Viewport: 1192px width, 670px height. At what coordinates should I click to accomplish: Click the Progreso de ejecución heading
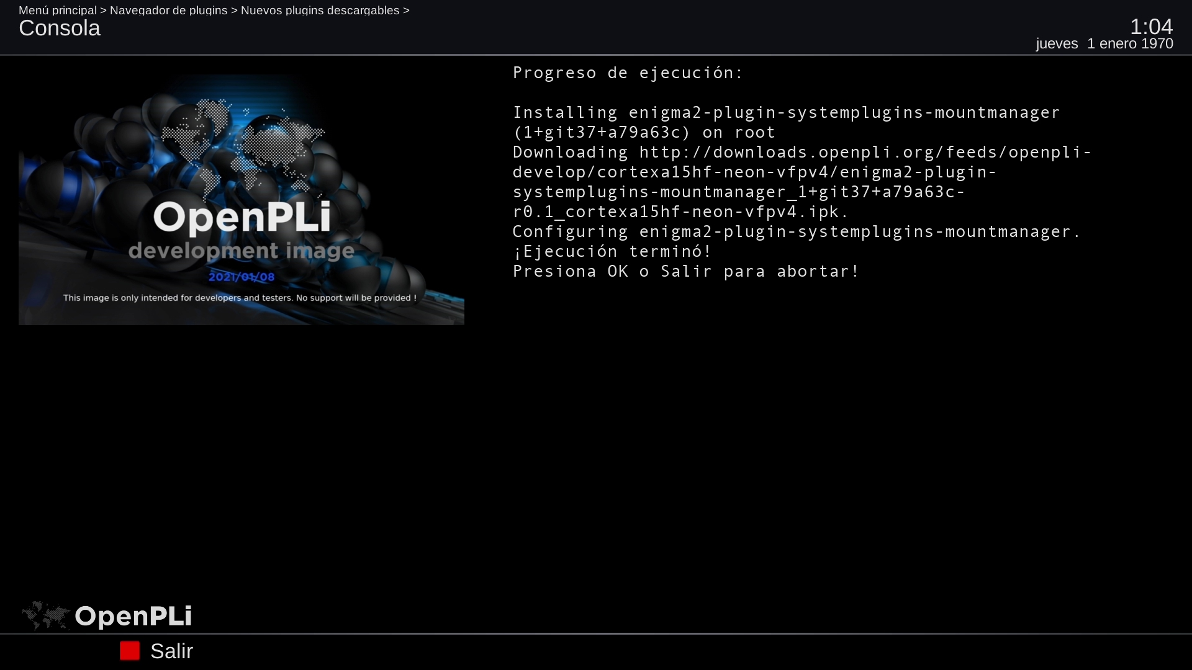click(x=627, y=73)
